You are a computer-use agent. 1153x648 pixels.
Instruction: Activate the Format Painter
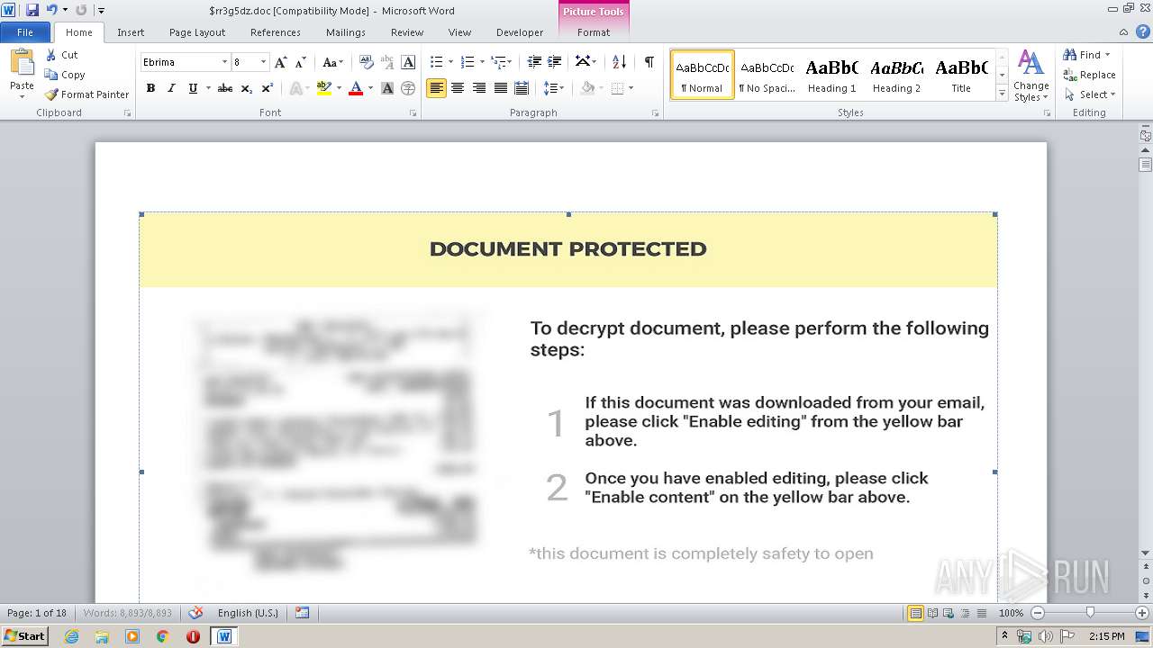(x=87, y=94)
